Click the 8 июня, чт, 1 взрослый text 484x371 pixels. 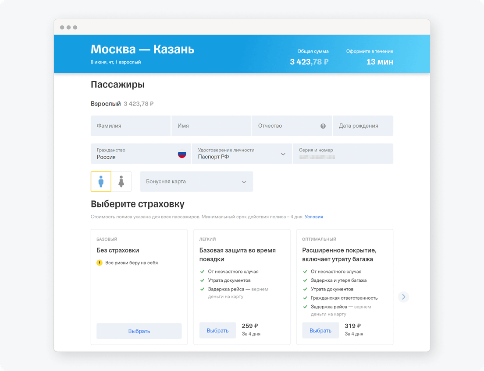click(x=116, y=62)
